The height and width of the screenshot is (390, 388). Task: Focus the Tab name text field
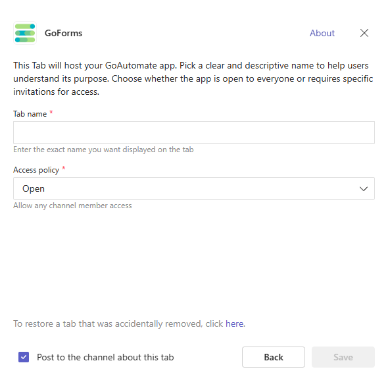[194, 132]
